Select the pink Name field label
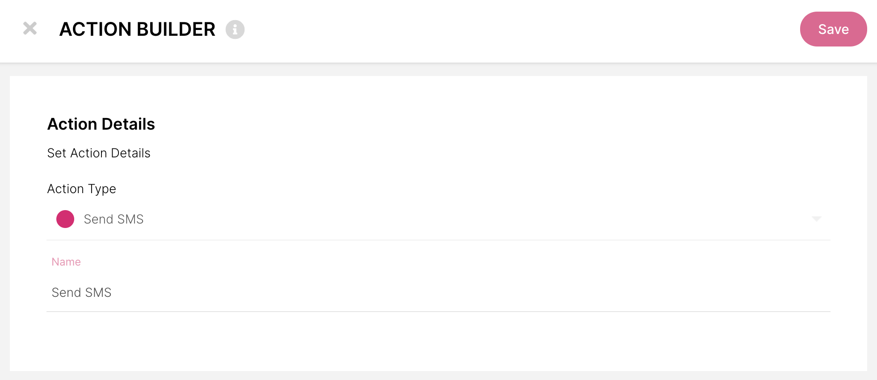 (x=66, y=262)
